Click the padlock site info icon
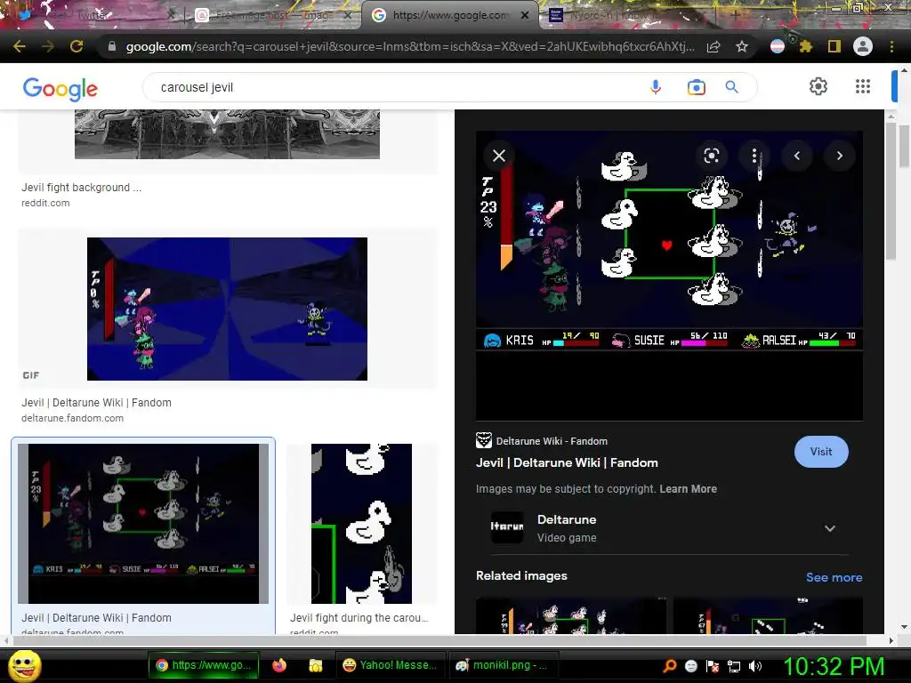911x683 pixels. pyautogui.click(x=112, y=46)
